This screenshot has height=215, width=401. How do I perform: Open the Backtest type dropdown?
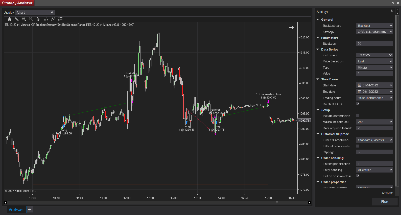point(375,26)
